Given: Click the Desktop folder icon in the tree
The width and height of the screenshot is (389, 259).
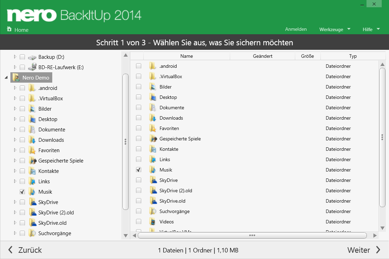Looking at the screenshot, I should click(x=32, y=119).
